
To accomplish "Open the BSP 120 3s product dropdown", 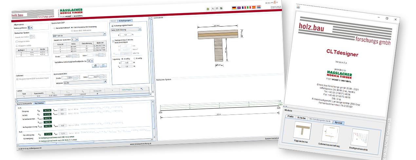I will [x=79, y=35].
